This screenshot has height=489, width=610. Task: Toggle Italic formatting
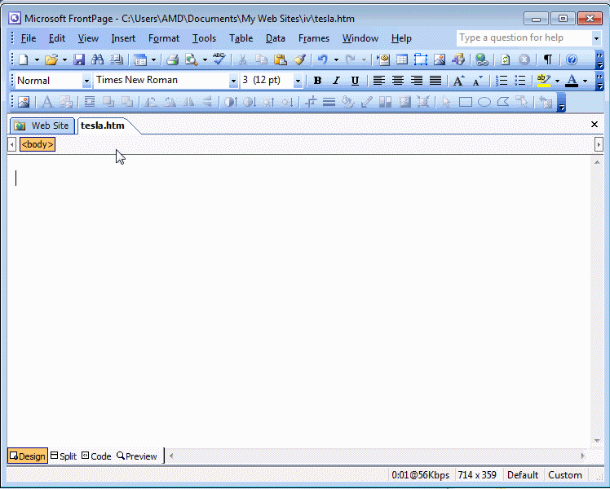pyautogui.click(x=336, y=81)
